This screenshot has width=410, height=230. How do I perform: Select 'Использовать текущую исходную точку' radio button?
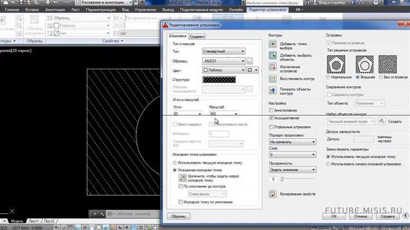[174, 162]
